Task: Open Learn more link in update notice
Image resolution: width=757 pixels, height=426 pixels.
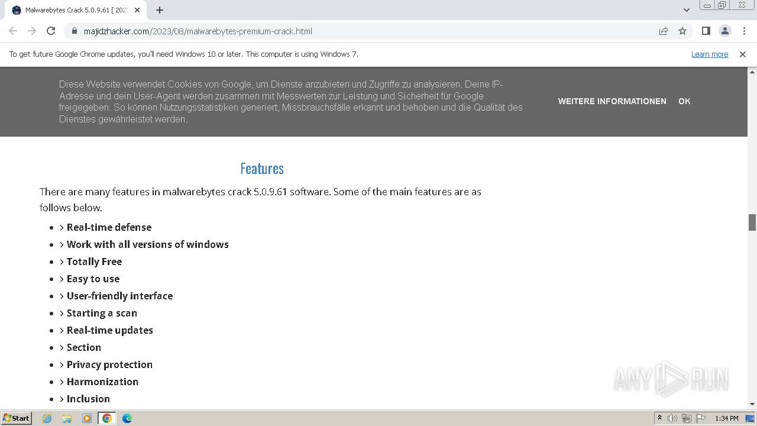Action: 710,54
